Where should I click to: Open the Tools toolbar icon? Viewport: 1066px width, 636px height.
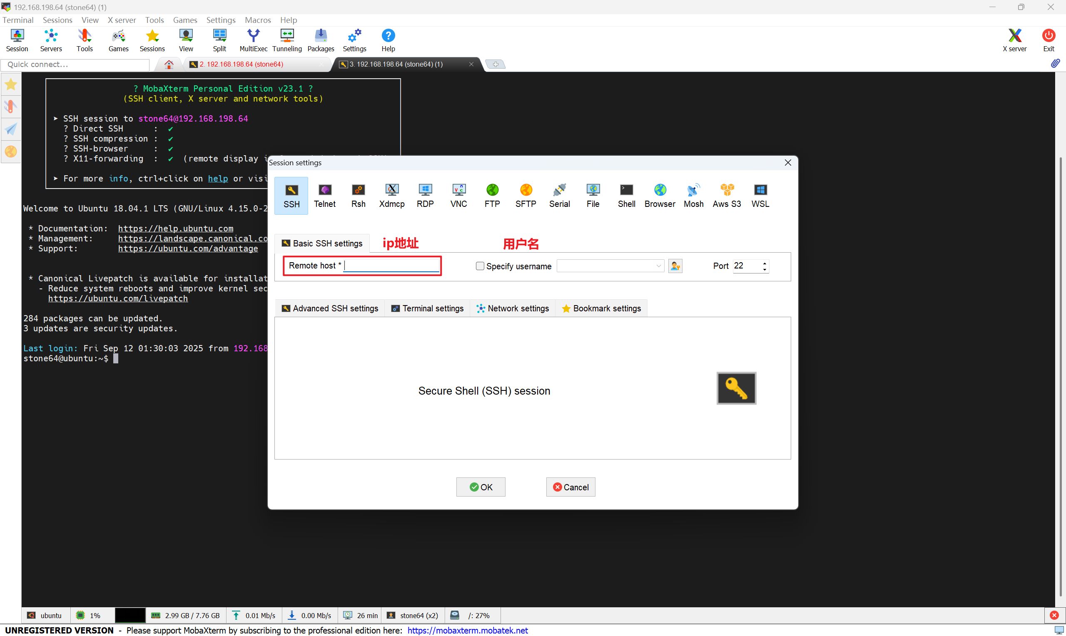point(85,40)
